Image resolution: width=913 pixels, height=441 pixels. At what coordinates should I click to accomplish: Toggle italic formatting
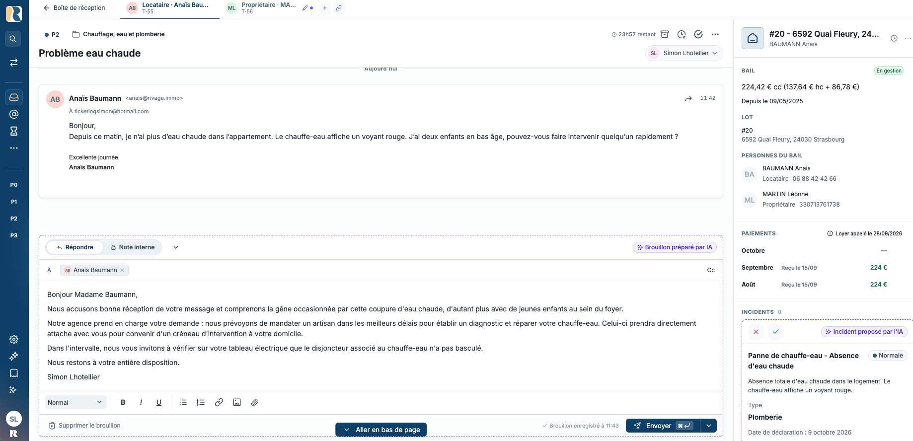(141, 402)
